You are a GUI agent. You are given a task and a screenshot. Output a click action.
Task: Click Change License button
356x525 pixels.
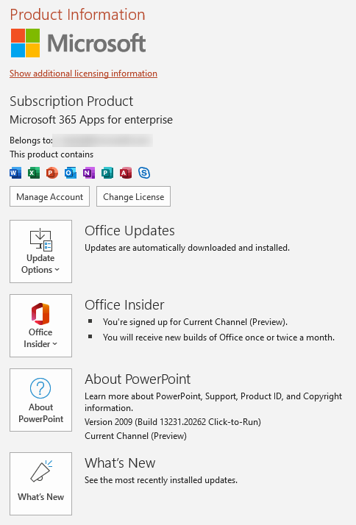point(134,196)
